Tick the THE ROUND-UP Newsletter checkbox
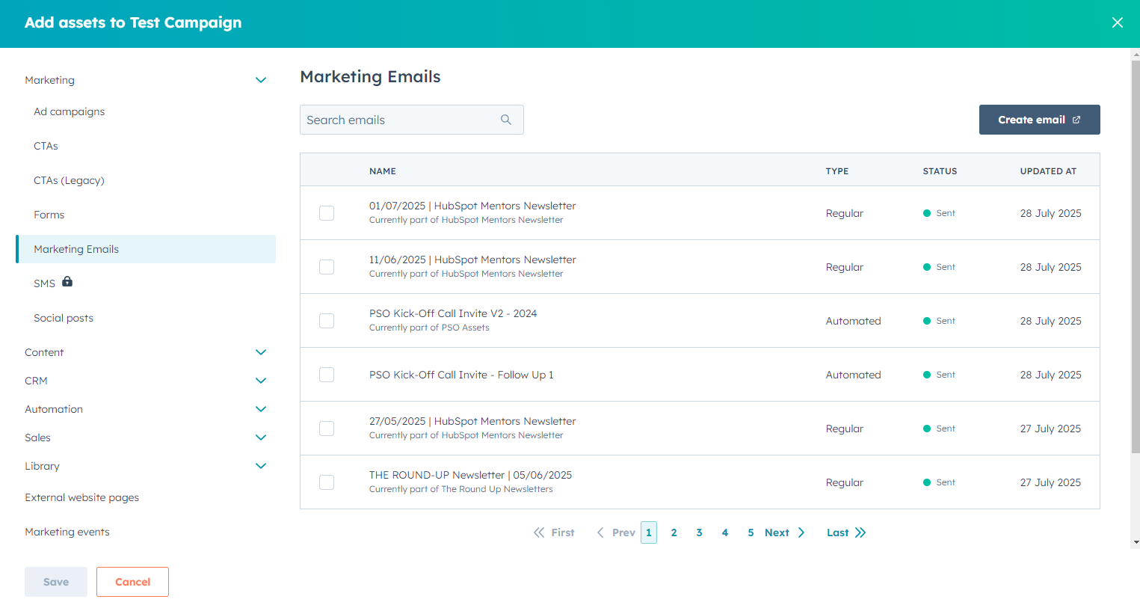 pyautogui.click(x=326, y=482)
